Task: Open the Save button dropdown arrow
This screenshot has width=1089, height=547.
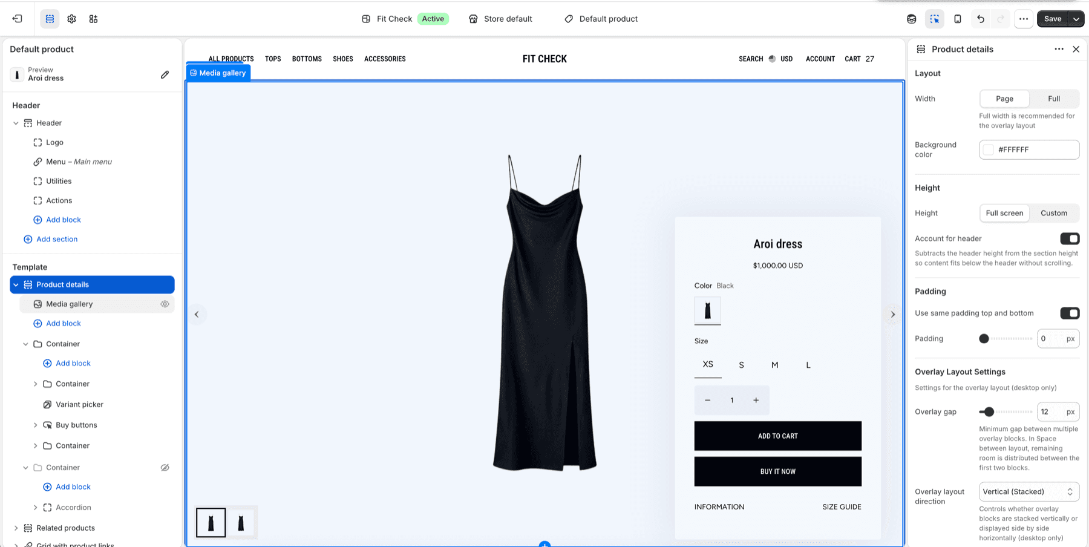Action: point(1076,19)
